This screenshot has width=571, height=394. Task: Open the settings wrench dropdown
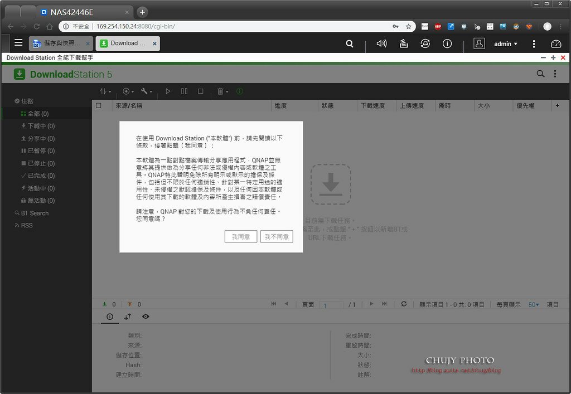[147, 91]
